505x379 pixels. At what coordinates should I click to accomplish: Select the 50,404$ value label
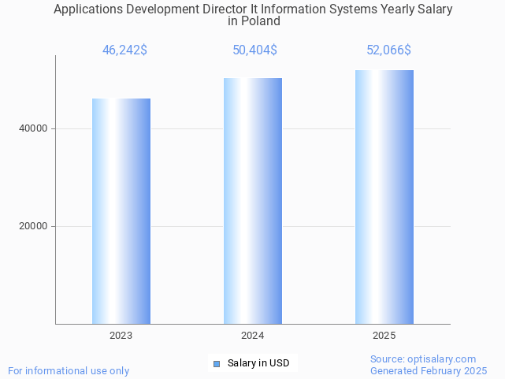tap(254, 50)
